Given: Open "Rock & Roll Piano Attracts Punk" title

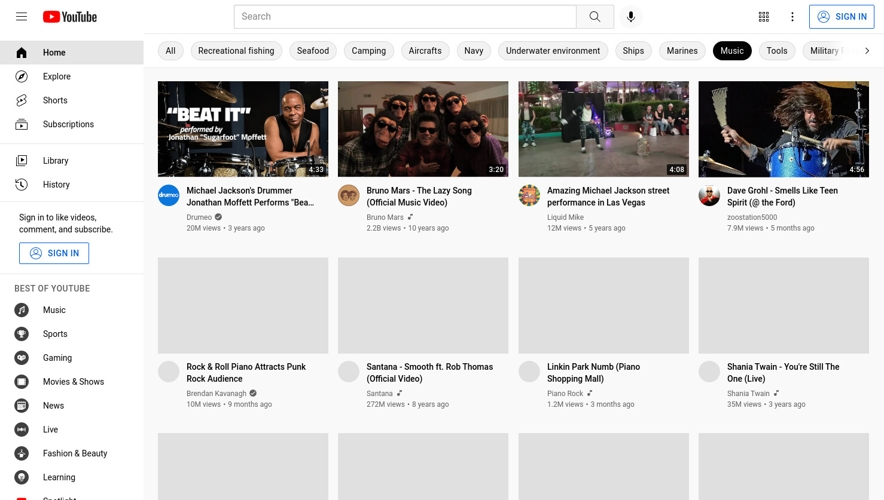Looking at the screenshot, I should pos(246,373).
